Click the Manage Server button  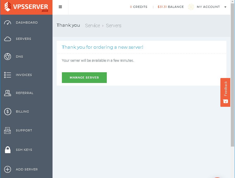click(x=84, y=77)
